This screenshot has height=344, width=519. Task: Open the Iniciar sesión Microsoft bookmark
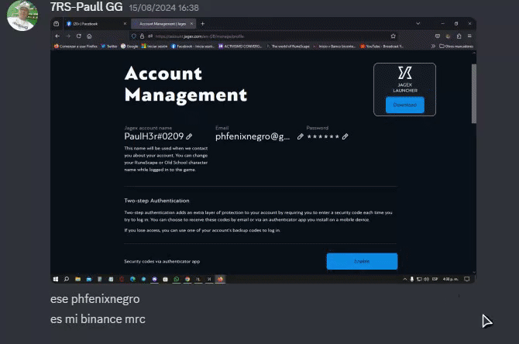point(155,46)
